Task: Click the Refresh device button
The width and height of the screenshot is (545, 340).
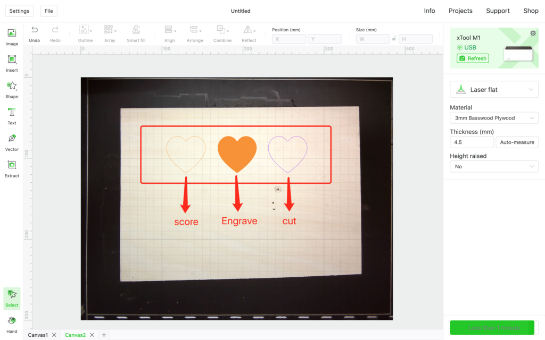Action: [x=473, y=58]
